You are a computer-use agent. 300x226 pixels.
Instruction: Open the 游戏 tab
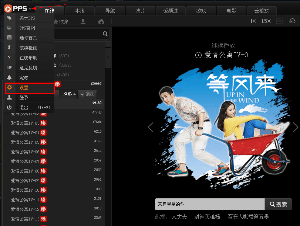click(201, 11)
